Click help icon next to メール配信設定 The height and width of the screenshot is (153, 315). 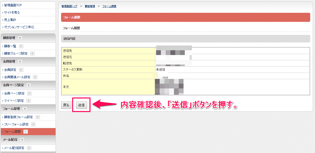coord(29,148)
